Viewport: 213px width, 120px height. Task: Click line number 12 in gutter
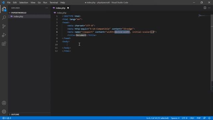tap(56, 51)
